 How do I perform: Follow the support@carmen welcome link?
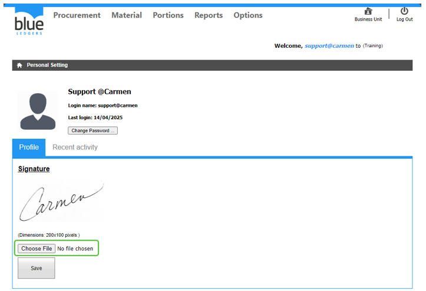[x=329, y=46]
